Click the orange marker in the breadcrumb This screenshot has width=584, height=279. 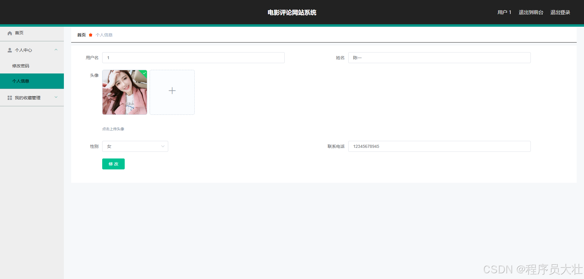(x=90, y=35)
